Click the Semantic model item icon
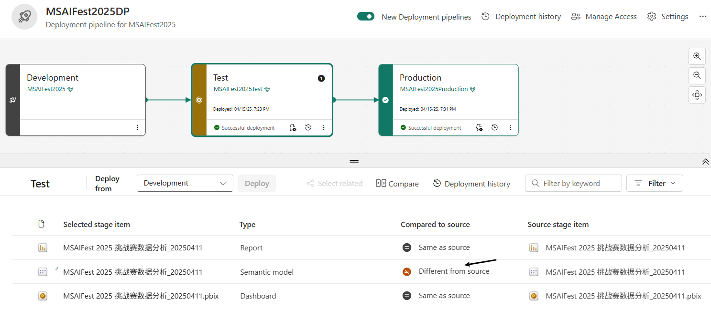The image size is (711, 310). click(x=43, y=272)
